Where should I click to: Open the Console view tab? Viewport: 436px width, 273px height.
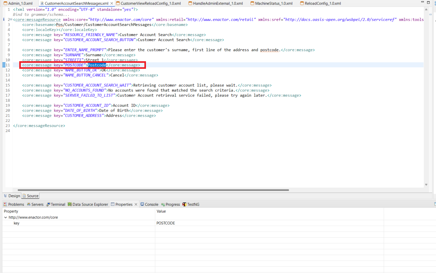point(149,205)
